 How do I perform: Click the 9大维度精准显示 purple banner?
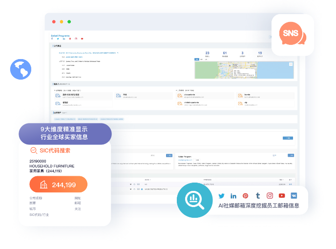tap(64, 133)
